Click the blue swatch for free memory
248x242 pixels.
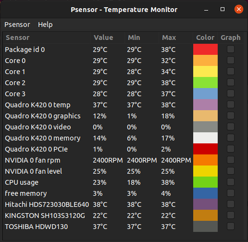[x=205, y=193]
